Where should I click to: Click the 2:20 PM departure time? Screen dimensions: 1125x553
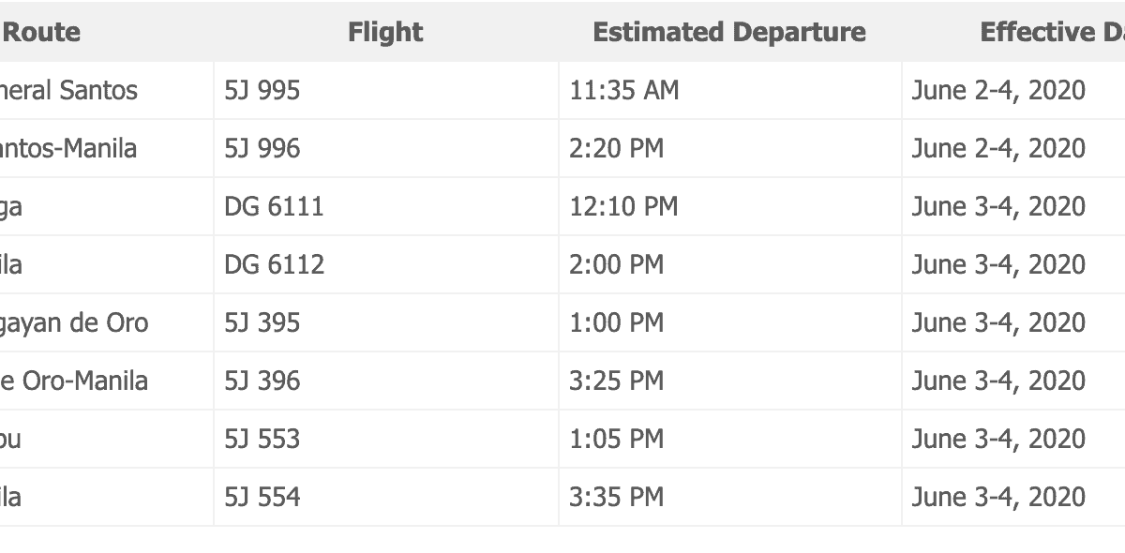pos(616,149)
